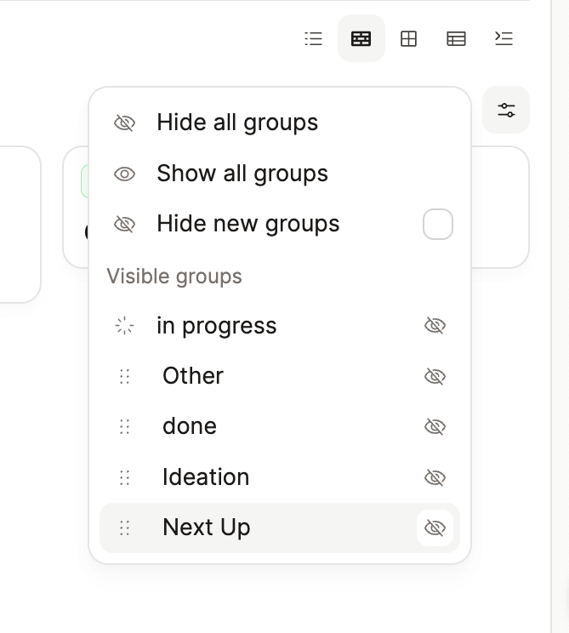
Task: Select the board view layout icon
Action: (361, 38)
